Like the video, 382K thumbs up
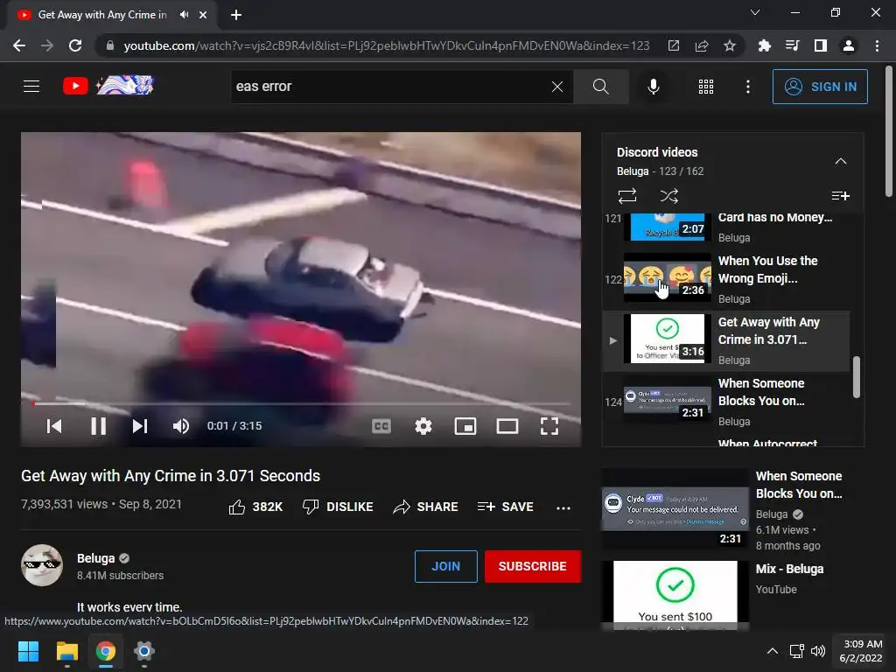Screen dimensions: 896x672 (x=255, y=507)
